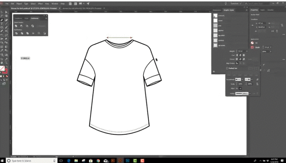
Task: Choose Butt Cap stroke option
Action: (237, 55)
